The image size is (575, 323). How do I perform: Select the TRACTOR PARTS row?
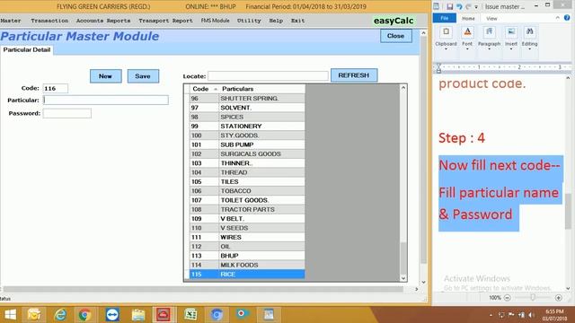(247, 209)
